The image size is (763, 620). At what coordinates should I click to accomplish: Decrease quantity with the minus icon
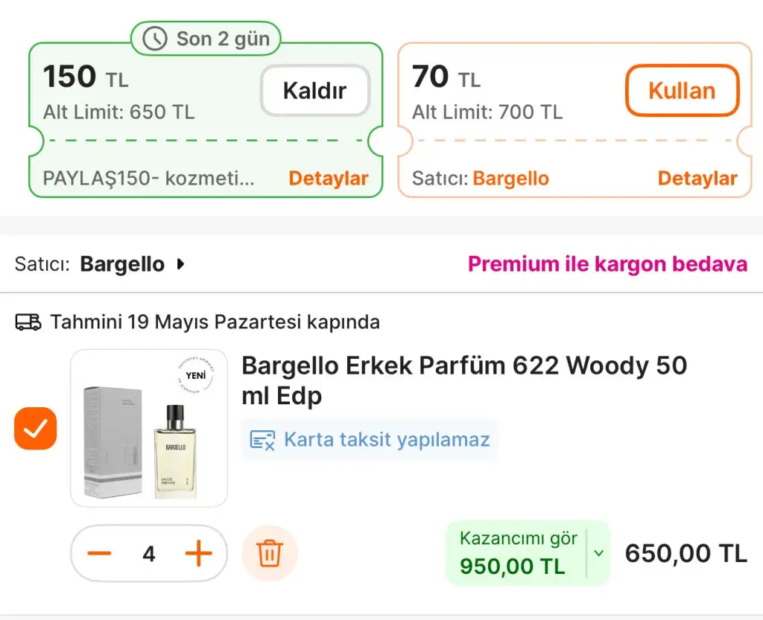(99, 553)
